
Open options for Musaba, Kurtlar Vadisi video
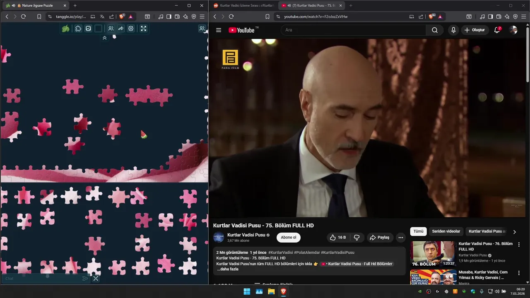point(519,273)
